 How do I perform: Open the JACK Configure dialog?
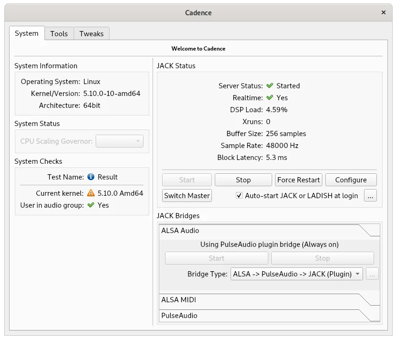pyautogui.click(x=351, y=180)
